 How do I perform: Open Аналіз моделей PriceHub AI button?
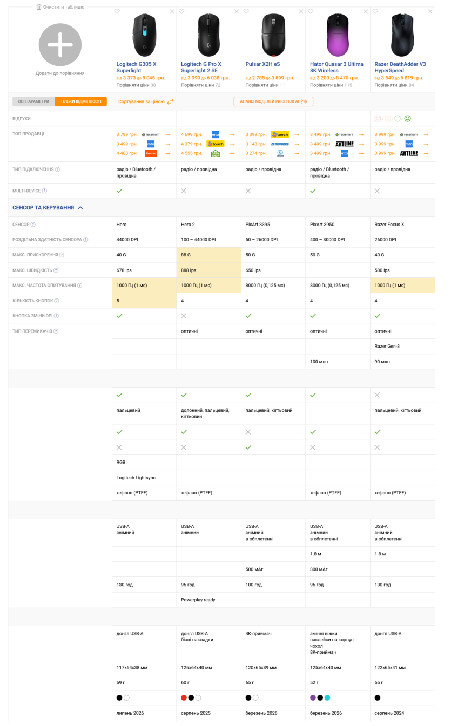(x=273, y=101)
